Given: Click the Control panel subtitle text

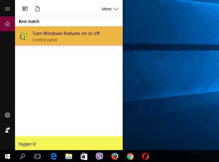Looking at the screenshot, I should tap(45, 40).
